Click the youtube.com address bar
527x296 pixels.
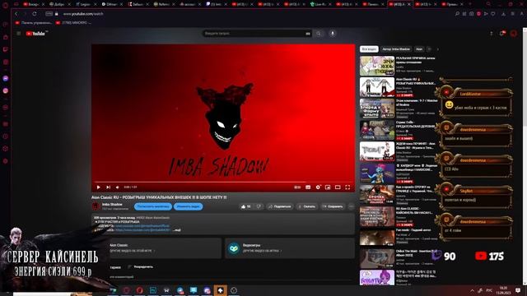click(83, 14)
